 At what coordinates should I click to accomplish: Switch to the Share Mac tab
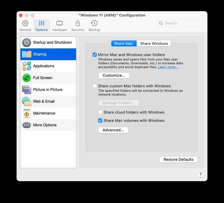point(124,43)
